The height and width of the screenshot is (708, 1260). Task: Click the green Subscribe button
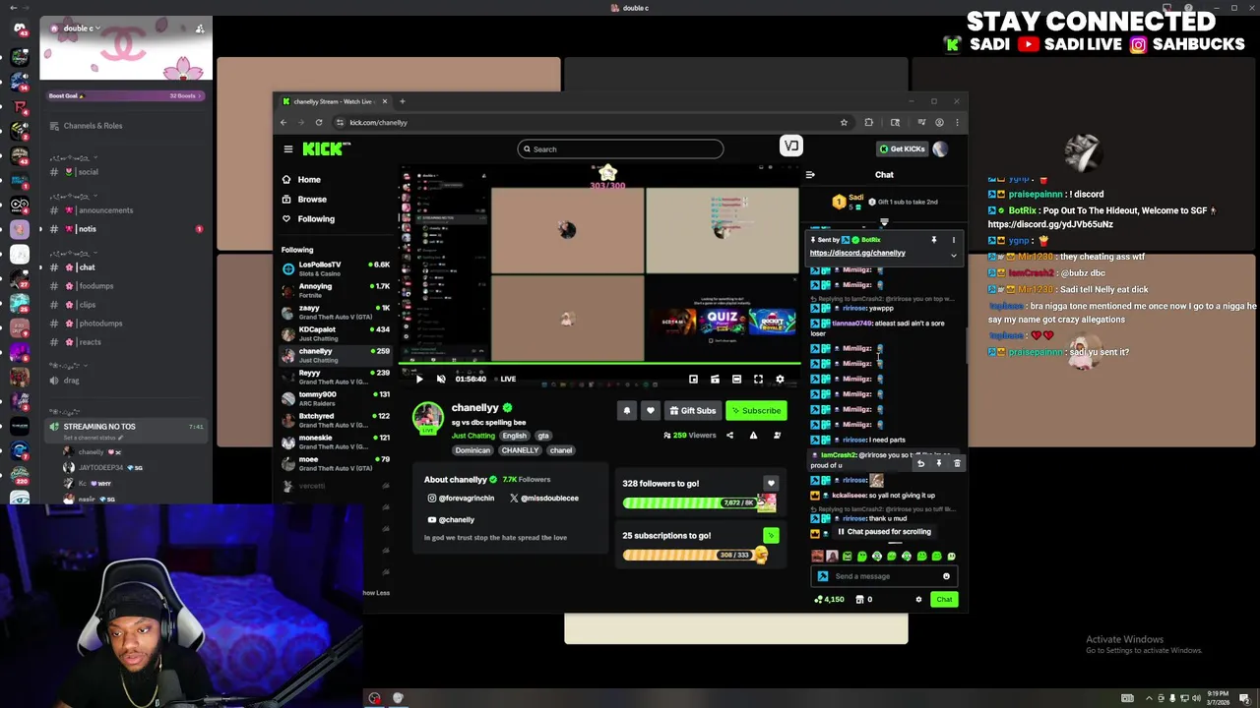point(757,411)
